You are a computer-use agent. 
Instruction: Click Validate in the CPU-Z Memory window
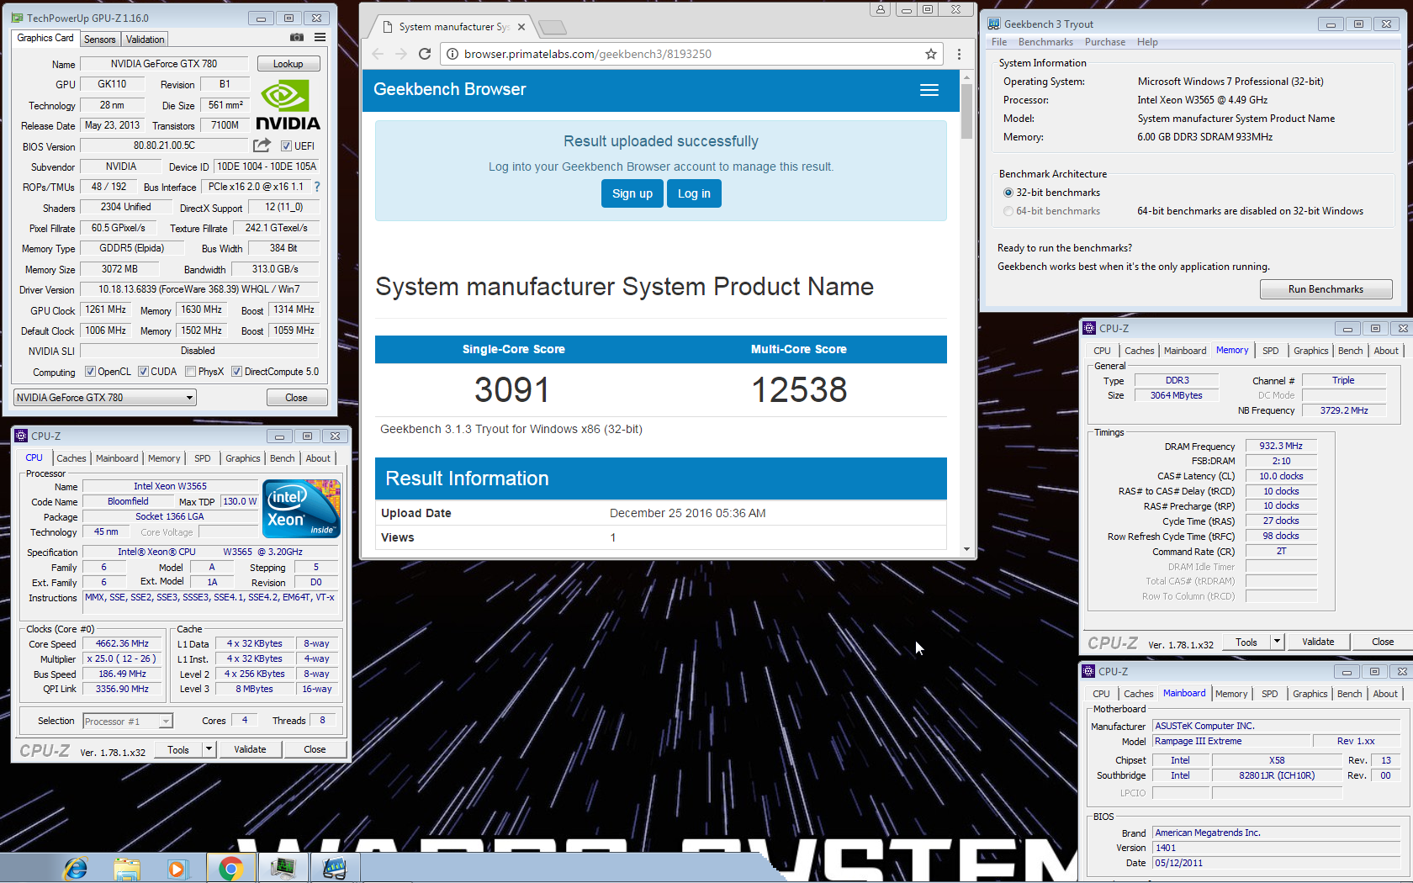click(x=1318, y=642)
